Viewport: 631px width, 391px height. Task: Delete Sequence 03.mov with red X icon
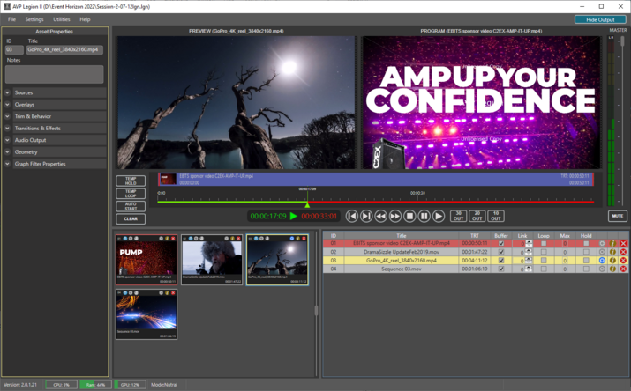click(x=623, y=269)
